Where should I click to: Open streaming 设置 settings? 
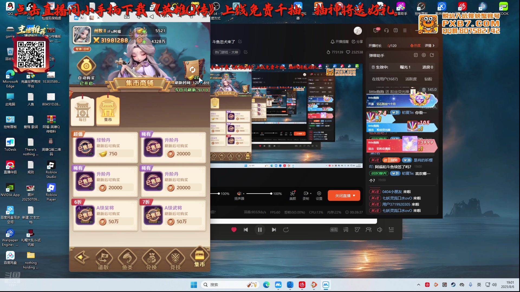click(x=319, y=195)
